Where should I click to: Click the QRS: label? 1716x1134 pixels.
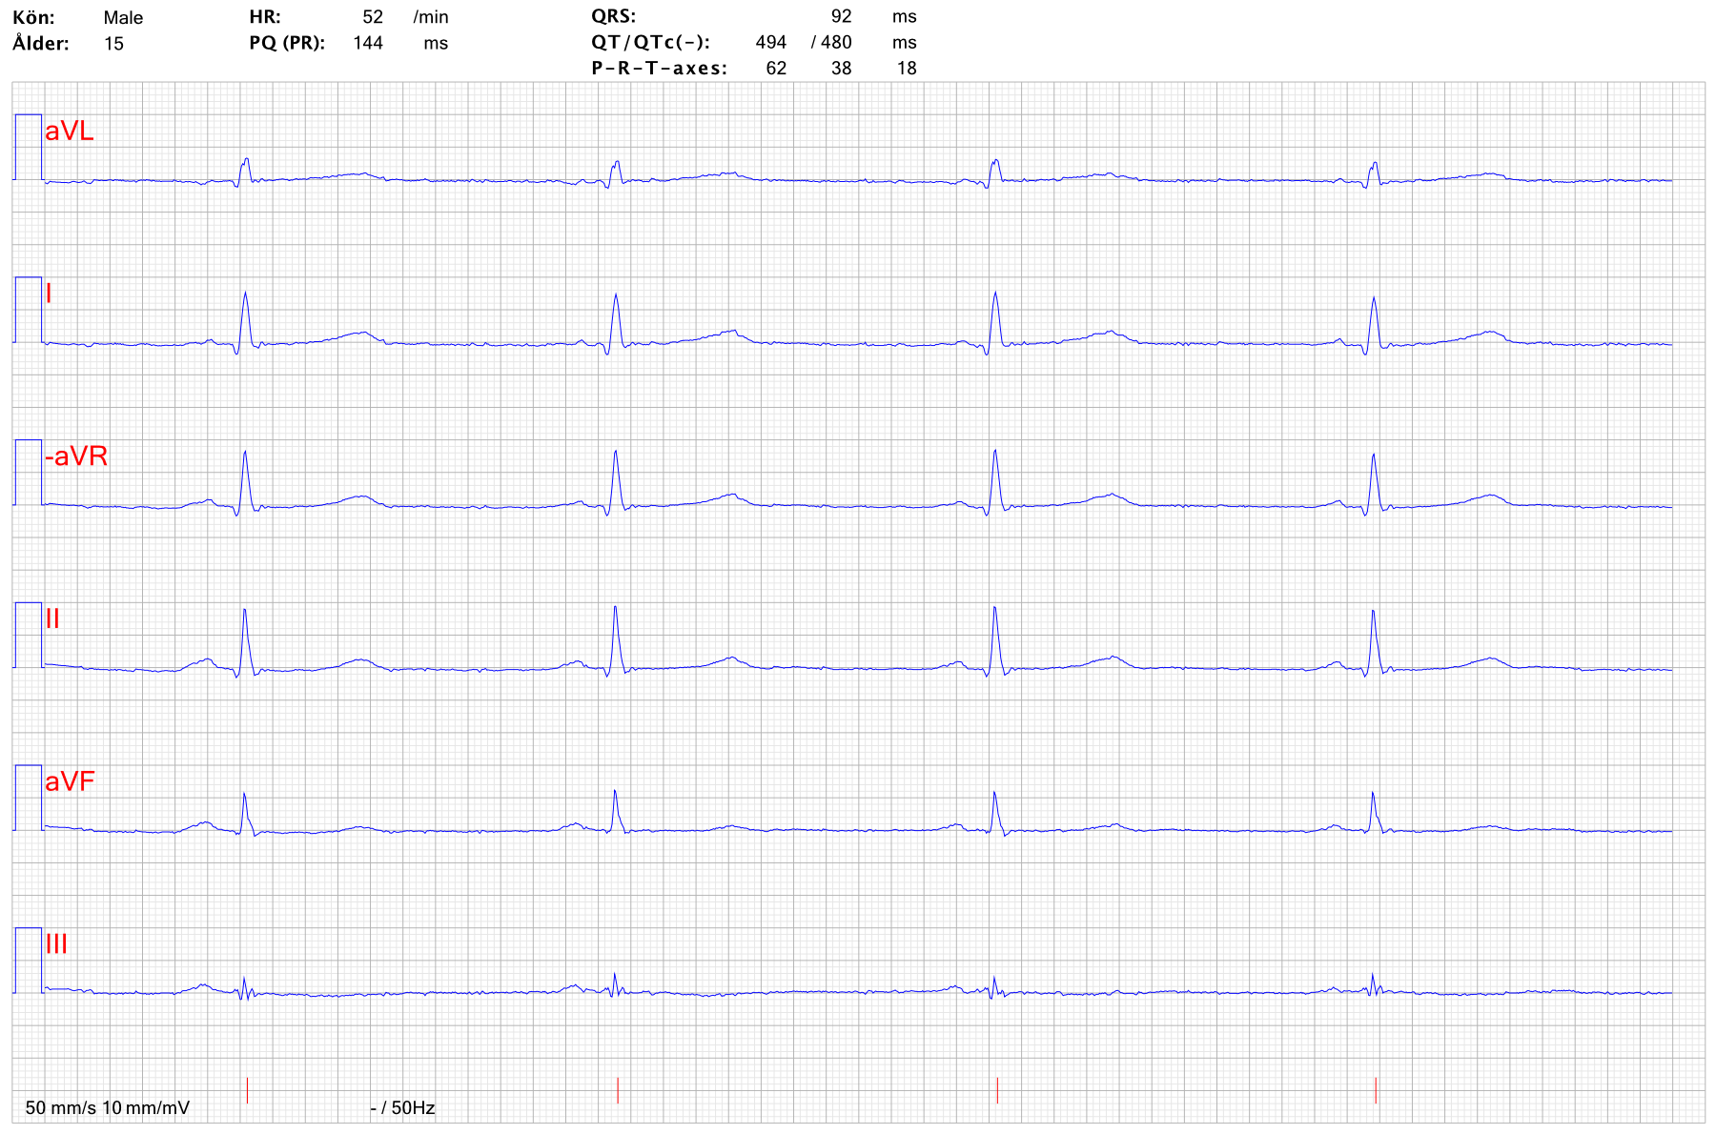613,16
